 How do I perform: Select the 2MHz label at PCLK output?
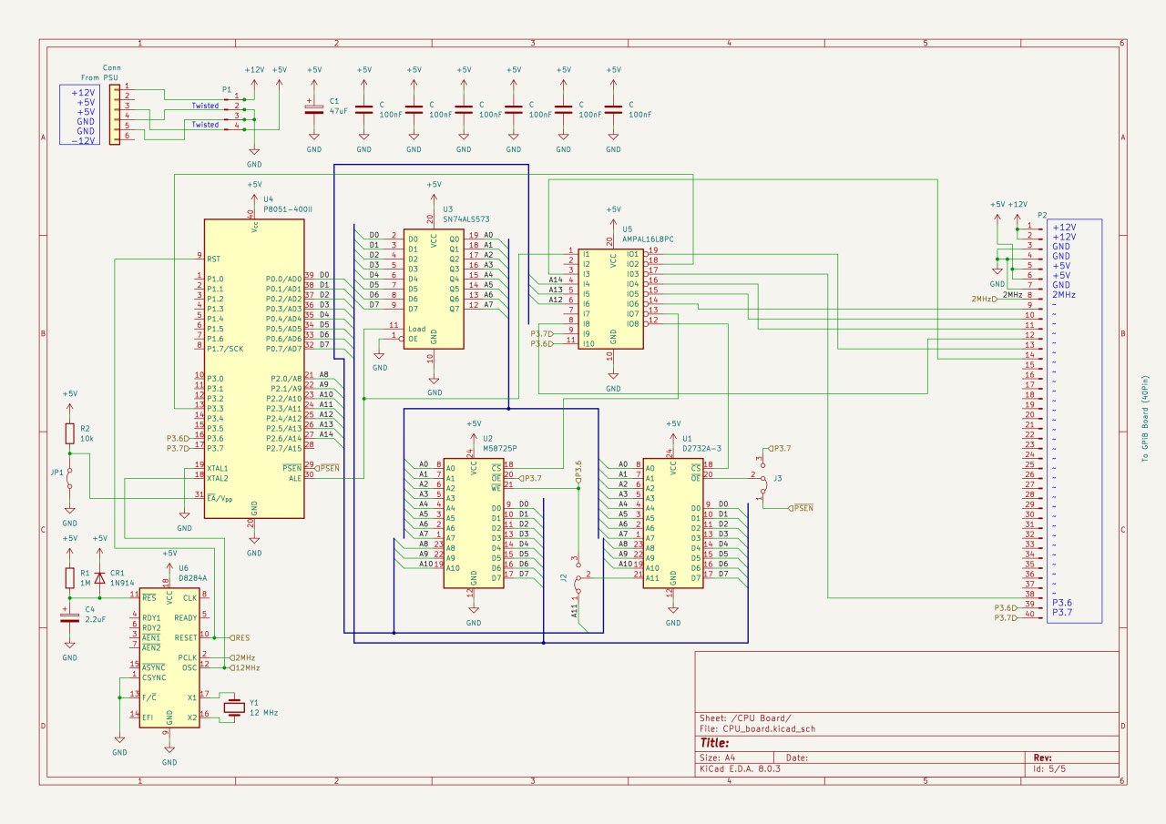242,657
